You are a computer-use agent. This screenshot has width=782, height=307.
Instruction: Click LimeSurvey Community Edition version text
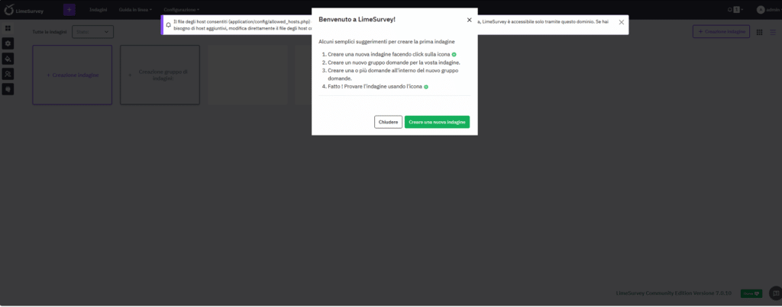pos(674,293)
